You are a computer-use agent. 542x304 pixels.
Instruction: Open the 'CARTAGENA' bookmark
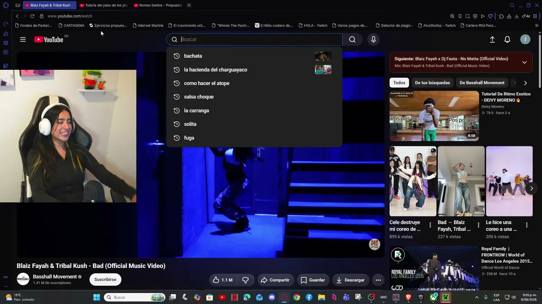click(x=71, y=25)
